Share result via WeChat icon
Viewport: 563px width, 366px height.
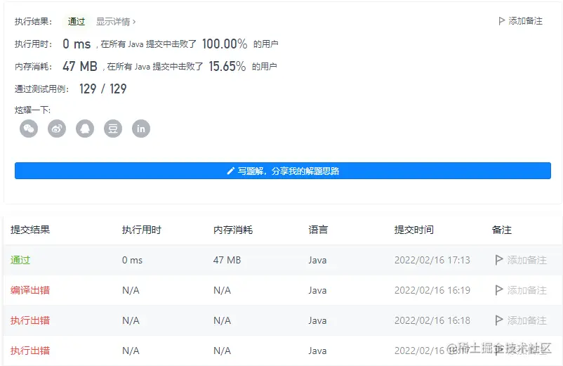tap(29, 129)
